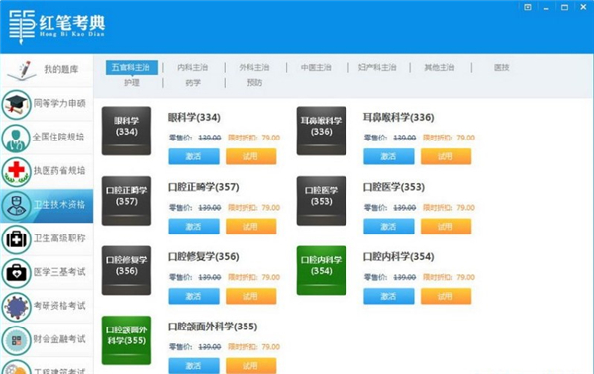Click 激活 button for 眼科学(334)

194,156
